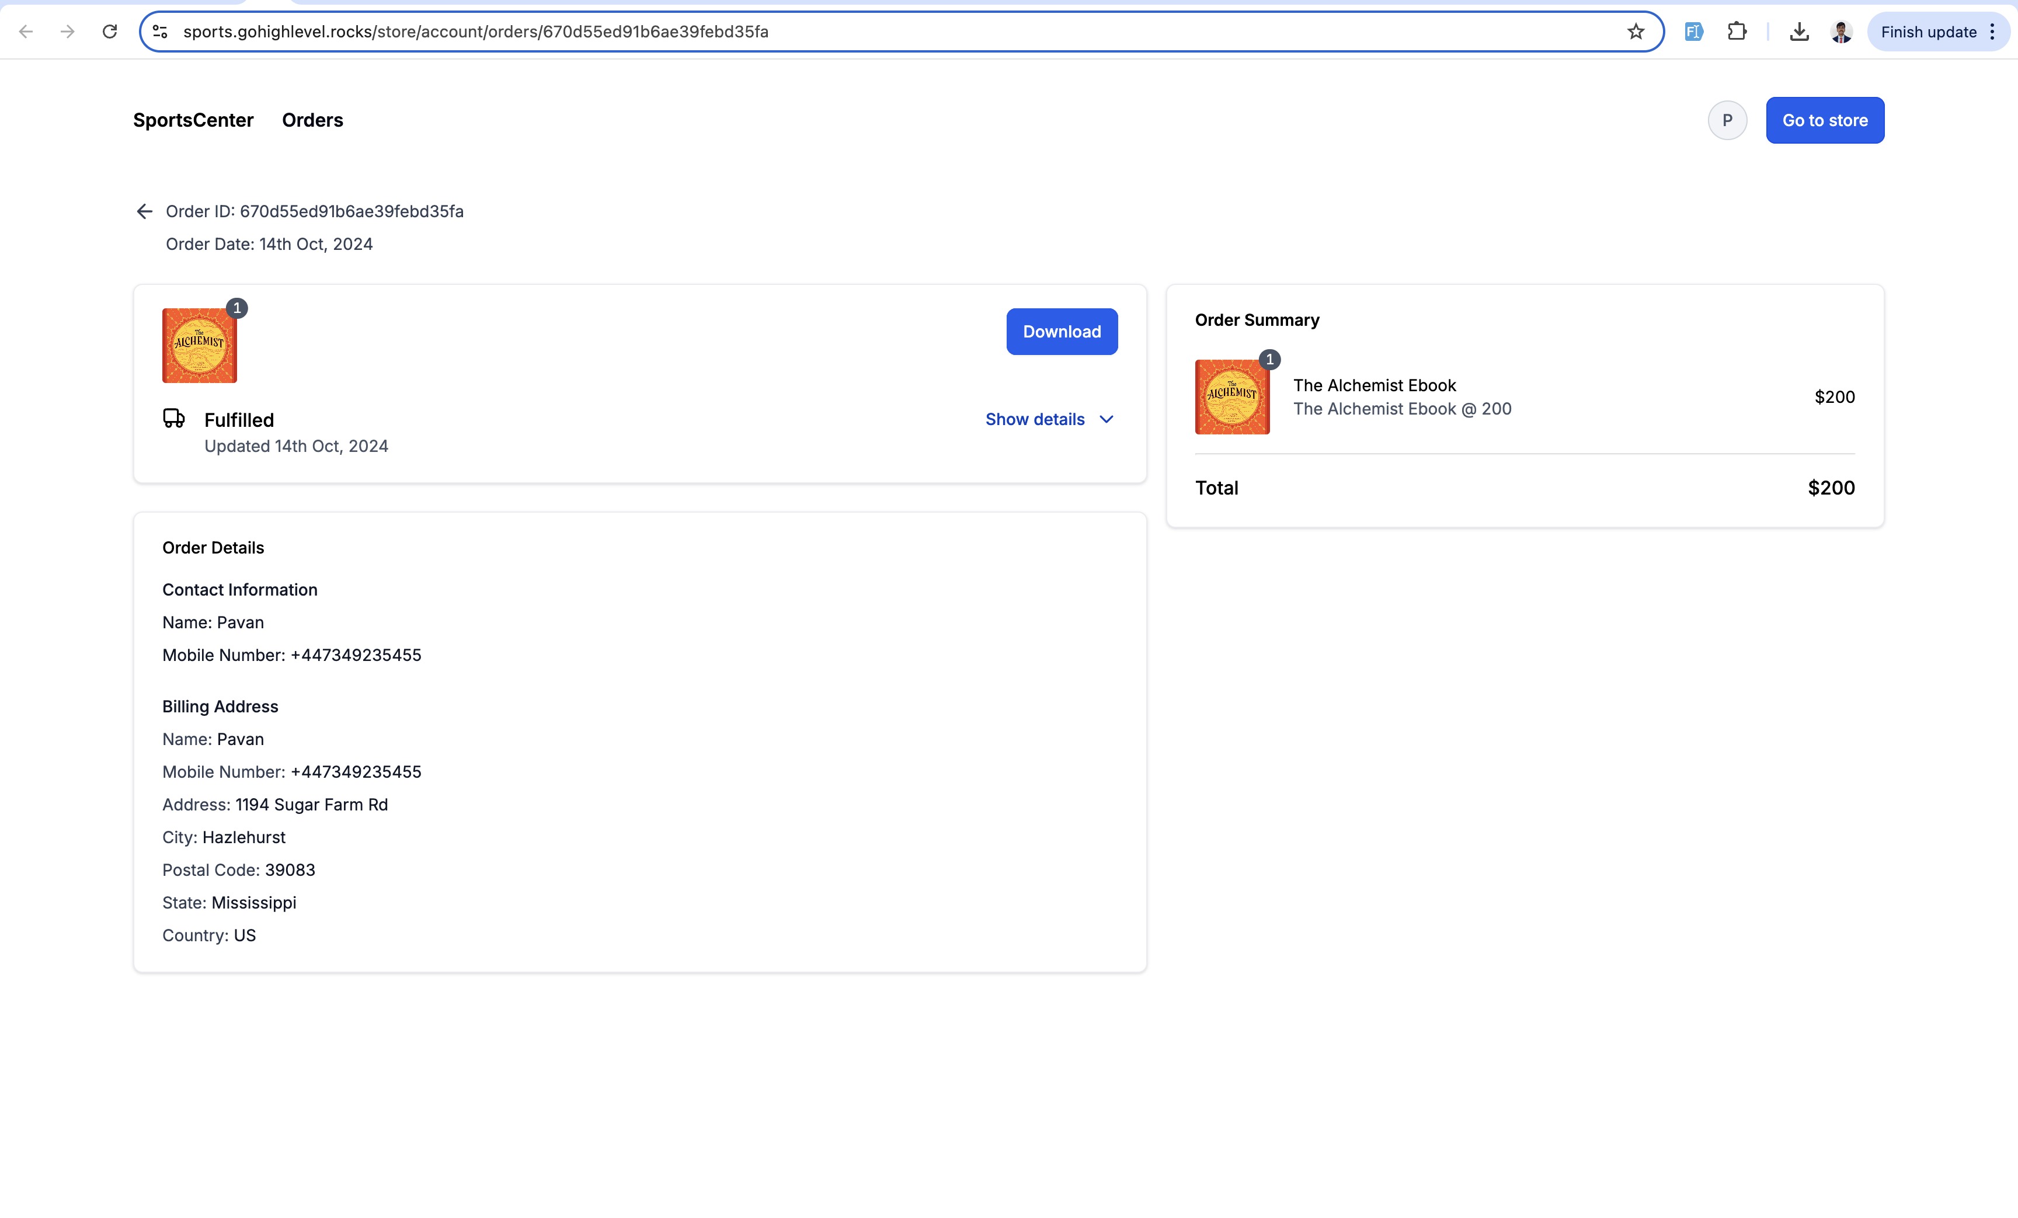
Task: Click the blue translate extension icon
Action: [x=1694, y=32]
